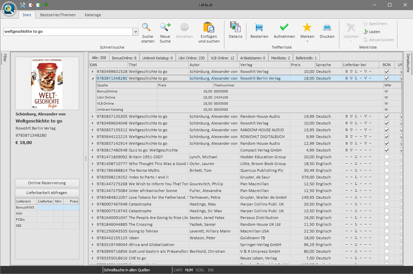Print the result list with Drucken

[327, 28]
